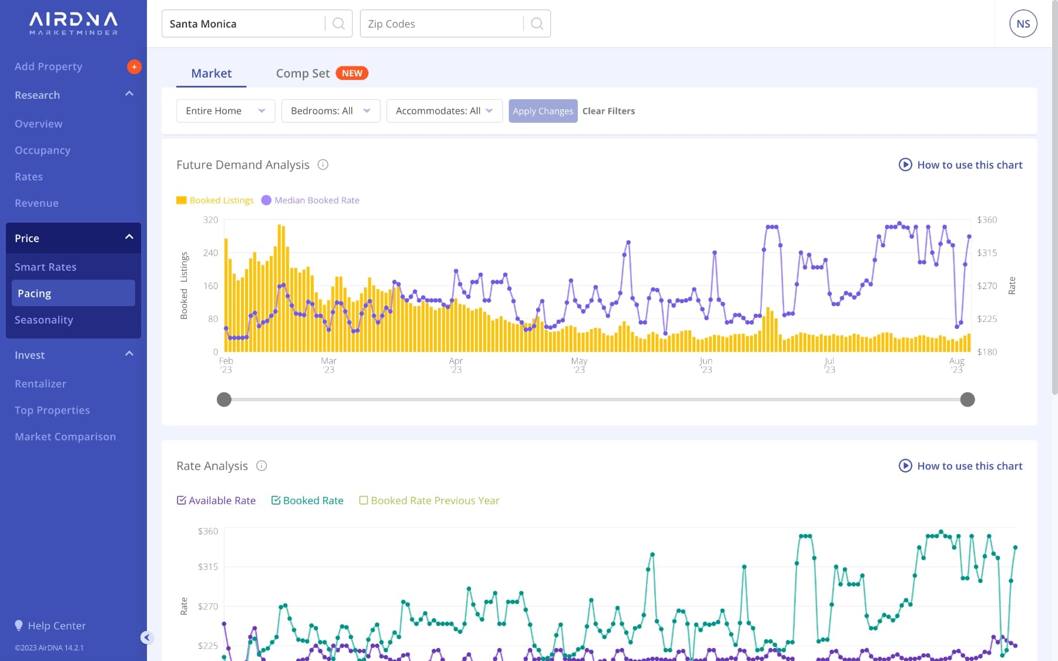Click the search icon in Santa Monica field

(x=339, y=24)
